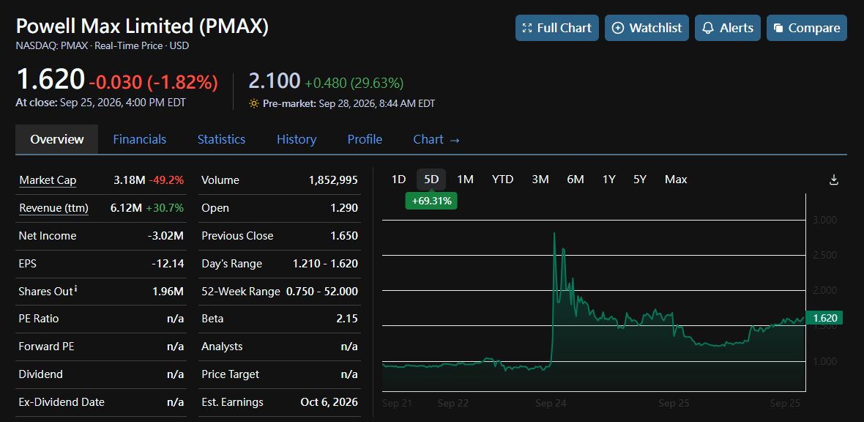This screenshot has height=422, width=864.
Task: Click the 1.620 price tag on chart
Action: tap(824, 318)
